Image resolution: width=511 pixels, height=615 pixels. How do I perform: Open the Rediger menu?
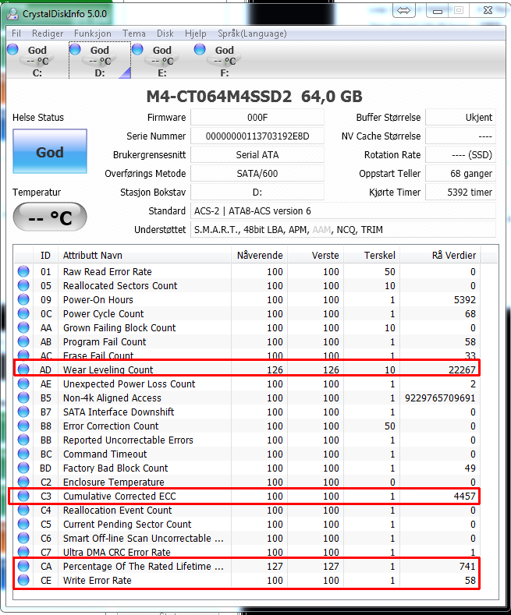48,34
